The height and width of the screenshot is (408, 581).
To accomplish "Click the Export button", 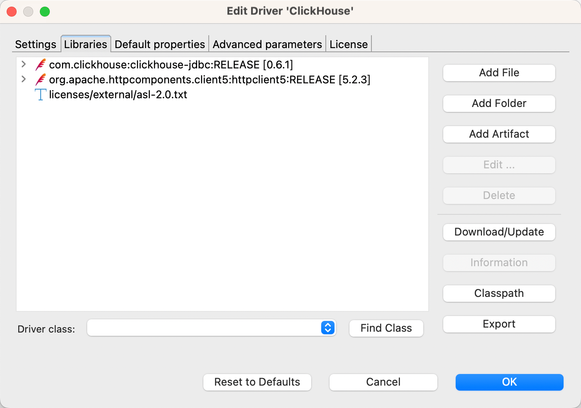I will (499, 324).
